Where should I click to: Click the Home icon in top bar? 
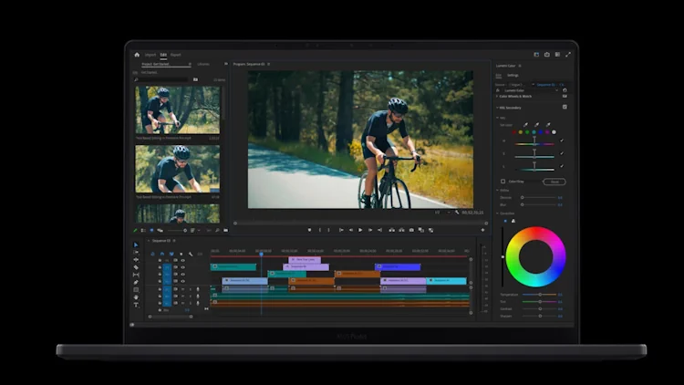(x=137, y=55)
